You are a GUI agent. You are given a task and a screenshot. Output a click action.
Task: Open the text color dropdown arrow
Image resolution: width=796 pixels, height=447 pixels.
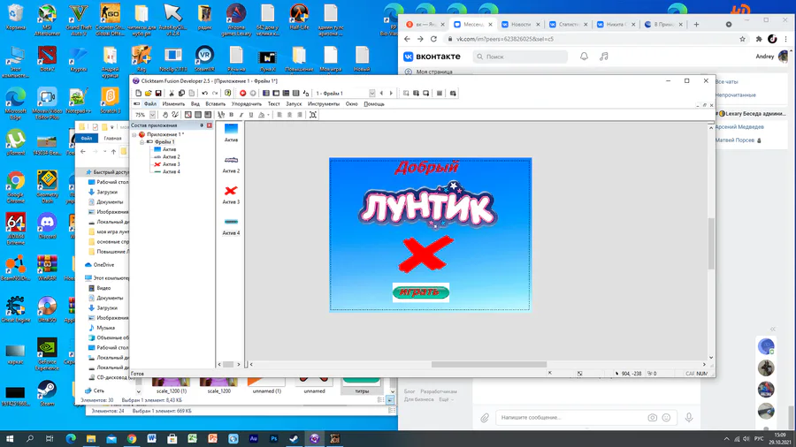click(x=268, y=115)
